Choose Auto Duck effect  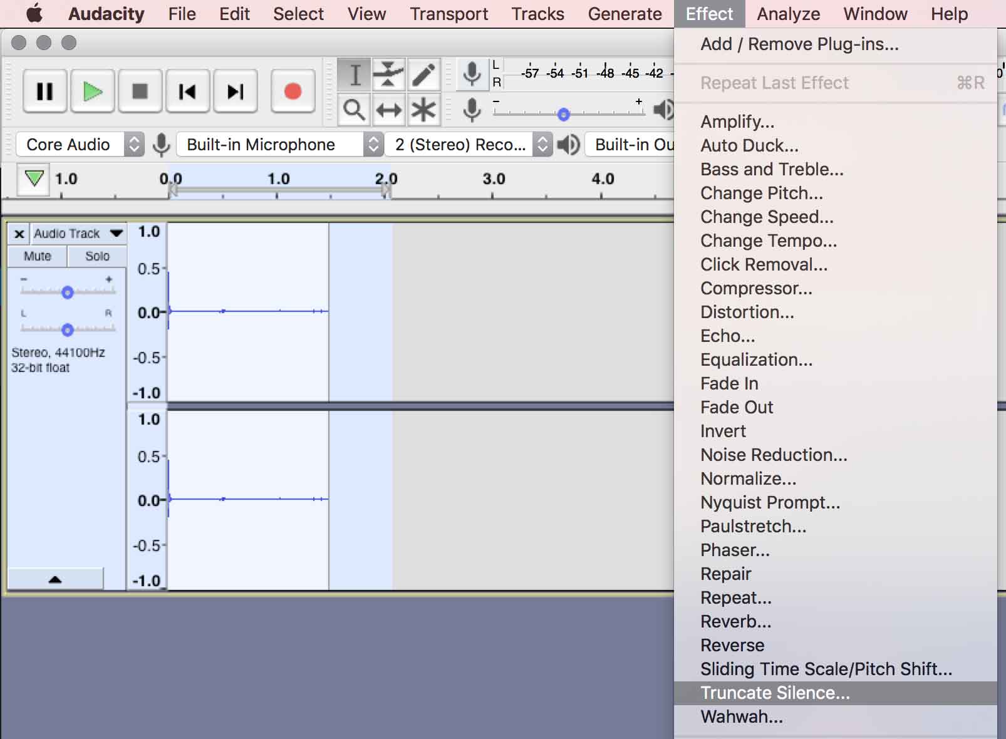[x=836, y=145]
